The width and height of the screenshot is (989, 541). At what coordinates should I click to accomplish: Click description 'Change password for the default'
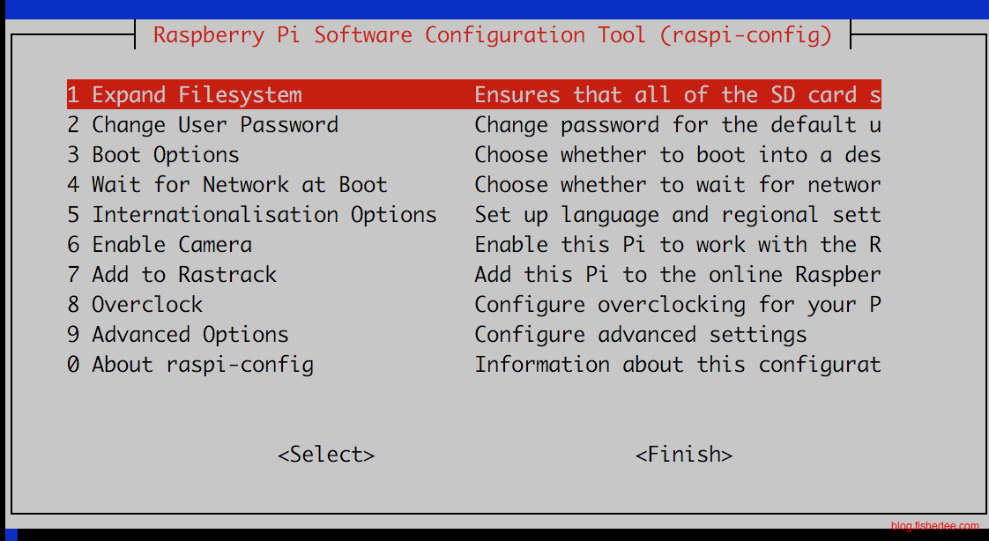click(677, 125)
